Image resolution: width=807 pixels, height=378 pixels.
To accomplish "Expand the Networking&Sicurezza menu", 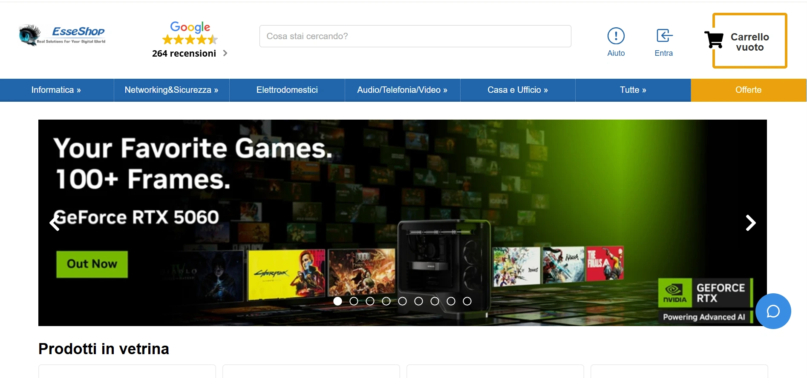I will coord(171,90).
